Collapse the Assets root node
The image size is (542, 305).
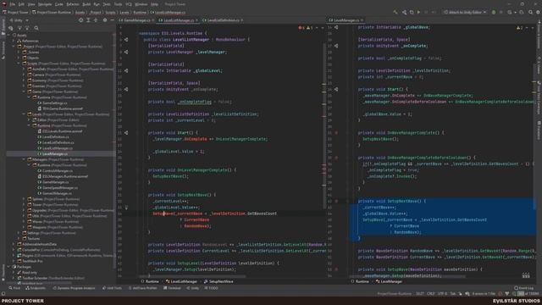point(8,35)
